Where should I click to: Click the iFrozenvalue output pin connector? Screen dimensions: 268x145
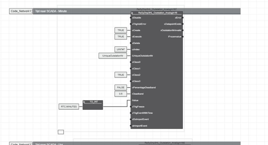point(183,37)
